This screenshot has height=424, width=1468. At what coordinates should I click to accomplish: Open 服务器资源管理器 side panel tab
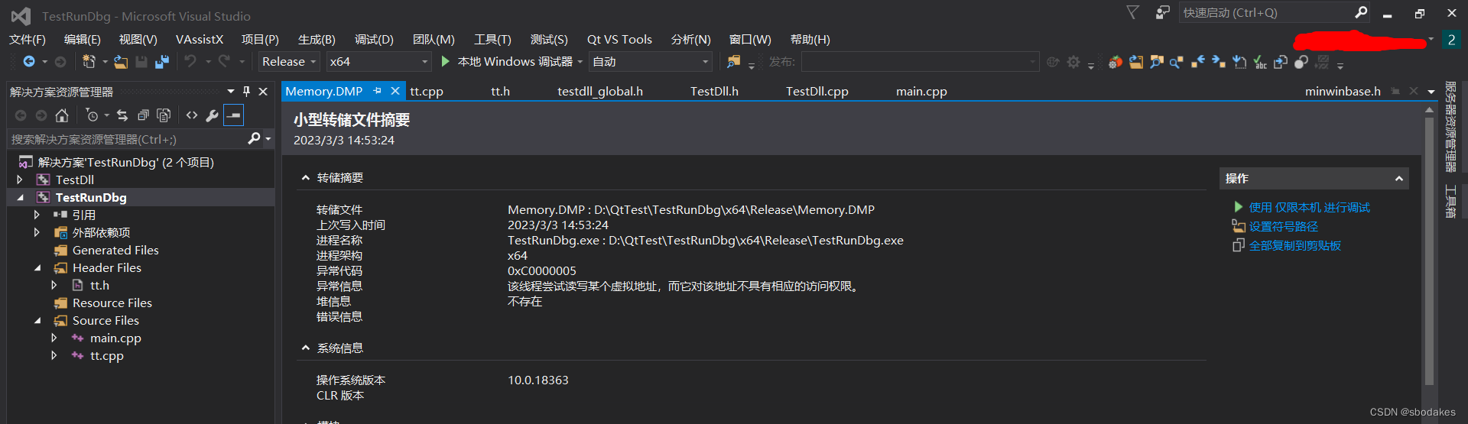(1450, 128)
